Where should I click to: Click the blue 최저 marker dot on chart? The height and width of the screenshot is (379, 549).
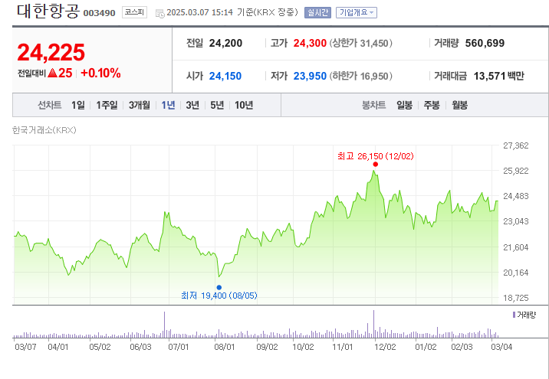pyautogui.click(x=219, y=287)
